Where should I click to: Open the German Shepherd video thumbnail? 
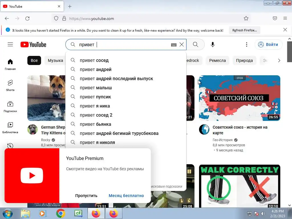(x=46, y=98)
